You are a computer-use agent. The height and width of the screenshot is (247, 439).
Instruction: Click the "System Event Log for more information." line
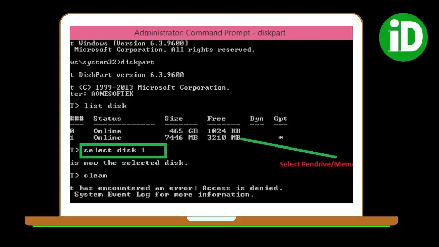tap(164, 195)
